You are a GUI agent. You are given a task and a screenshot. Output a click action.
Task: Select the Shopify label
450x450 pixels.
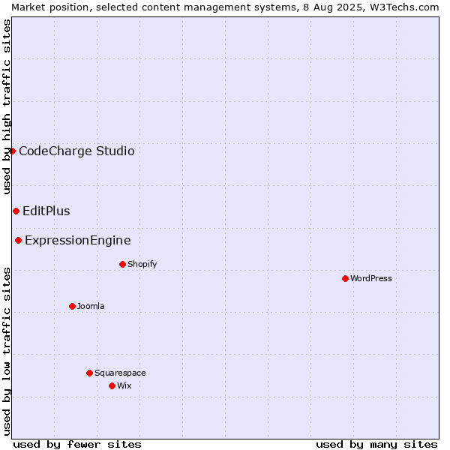pos(142,264)
